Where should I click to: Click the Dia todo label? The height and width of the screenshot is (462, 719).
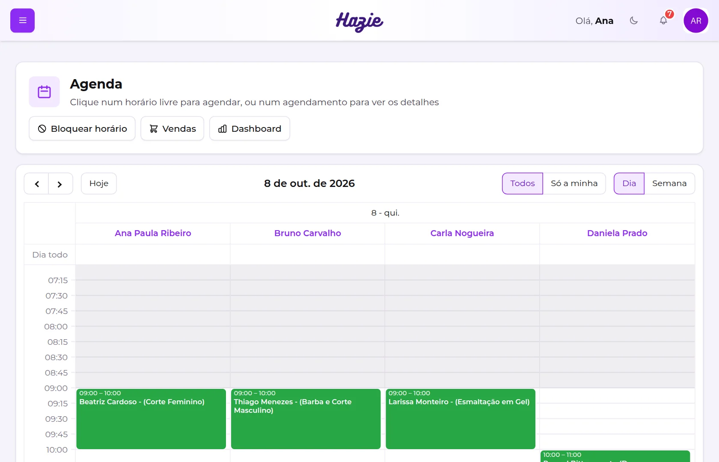click(50, 255)
